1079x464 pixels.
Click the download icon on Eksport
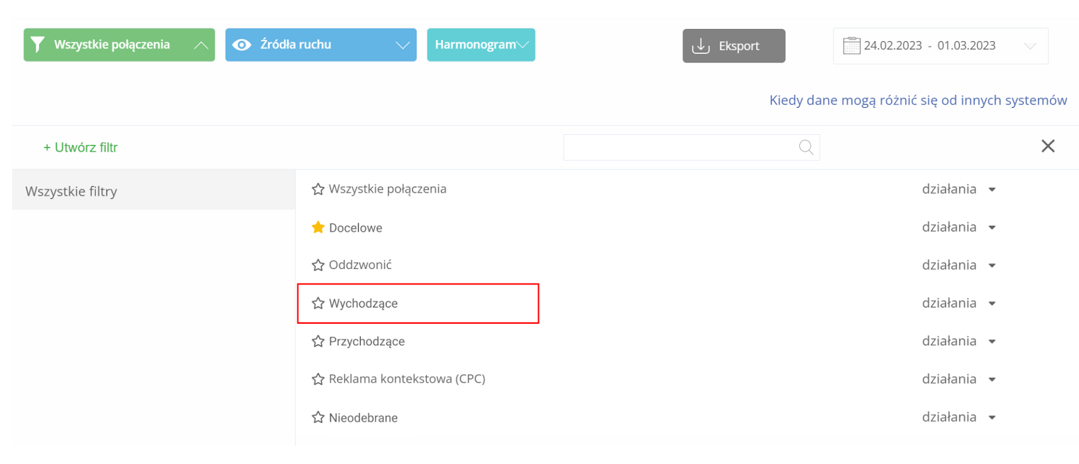coord(701,46)
